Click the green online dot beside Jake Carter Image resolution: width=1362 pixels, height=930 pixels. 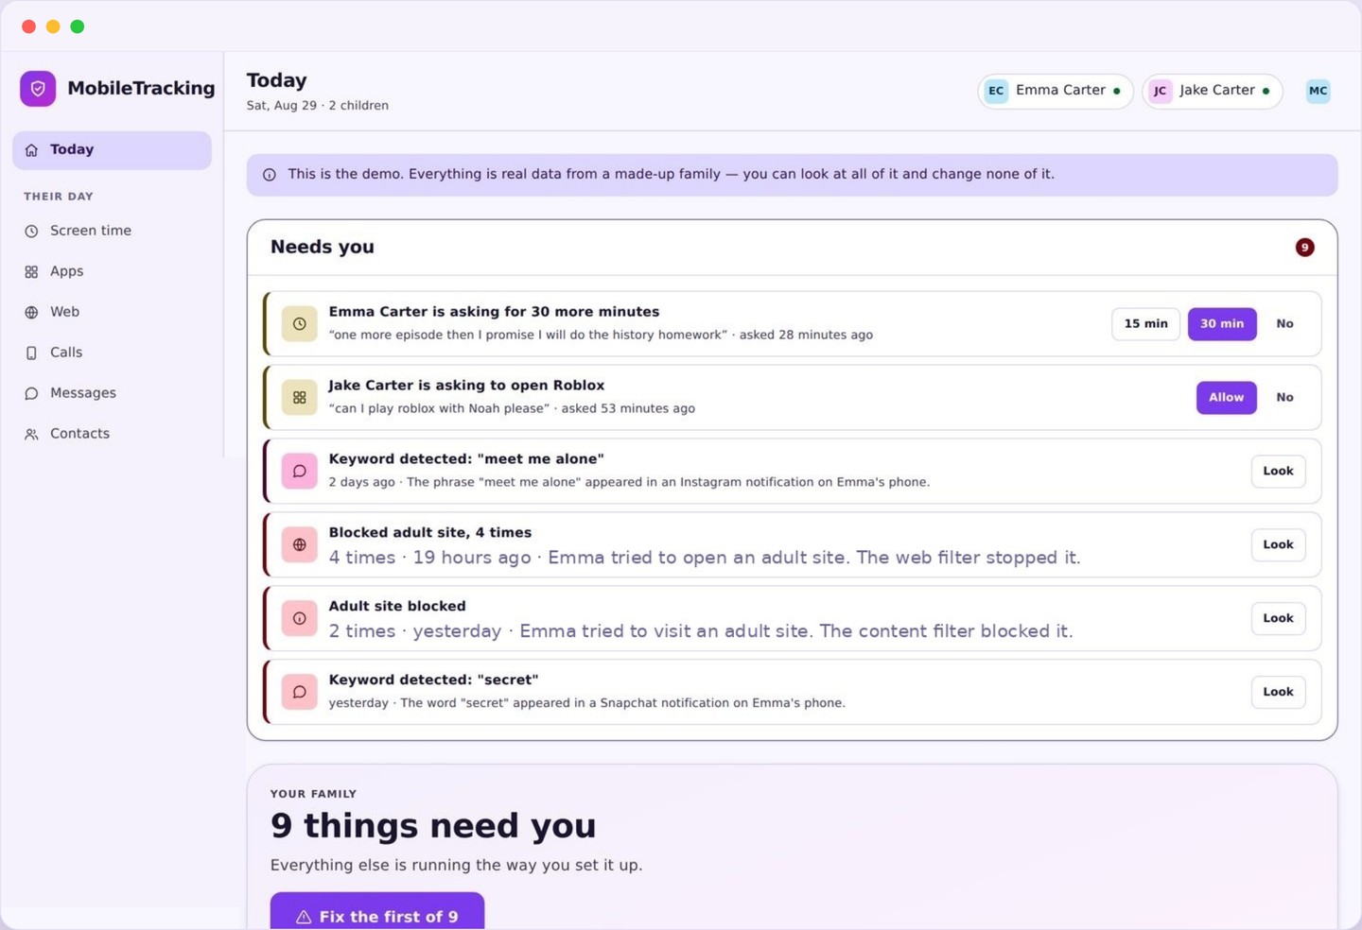click(x=1266, y=92)
